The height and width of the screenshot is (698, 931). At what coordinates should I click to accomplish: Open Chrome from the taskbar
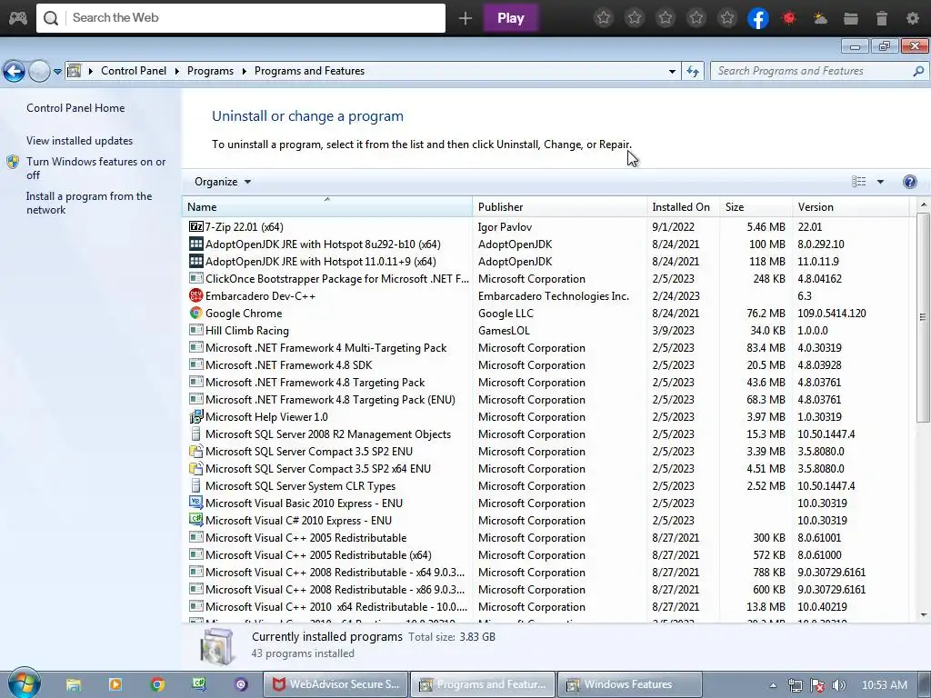157,684
